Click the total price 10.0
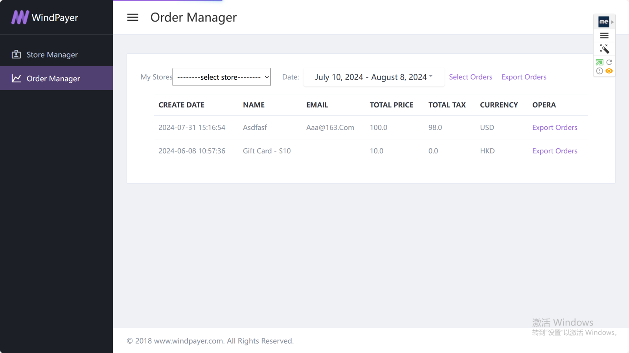629x353 pixels. (x=377, y=151)
